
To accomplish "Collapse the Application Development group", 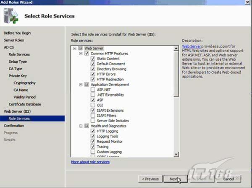I will coord(81,85).
